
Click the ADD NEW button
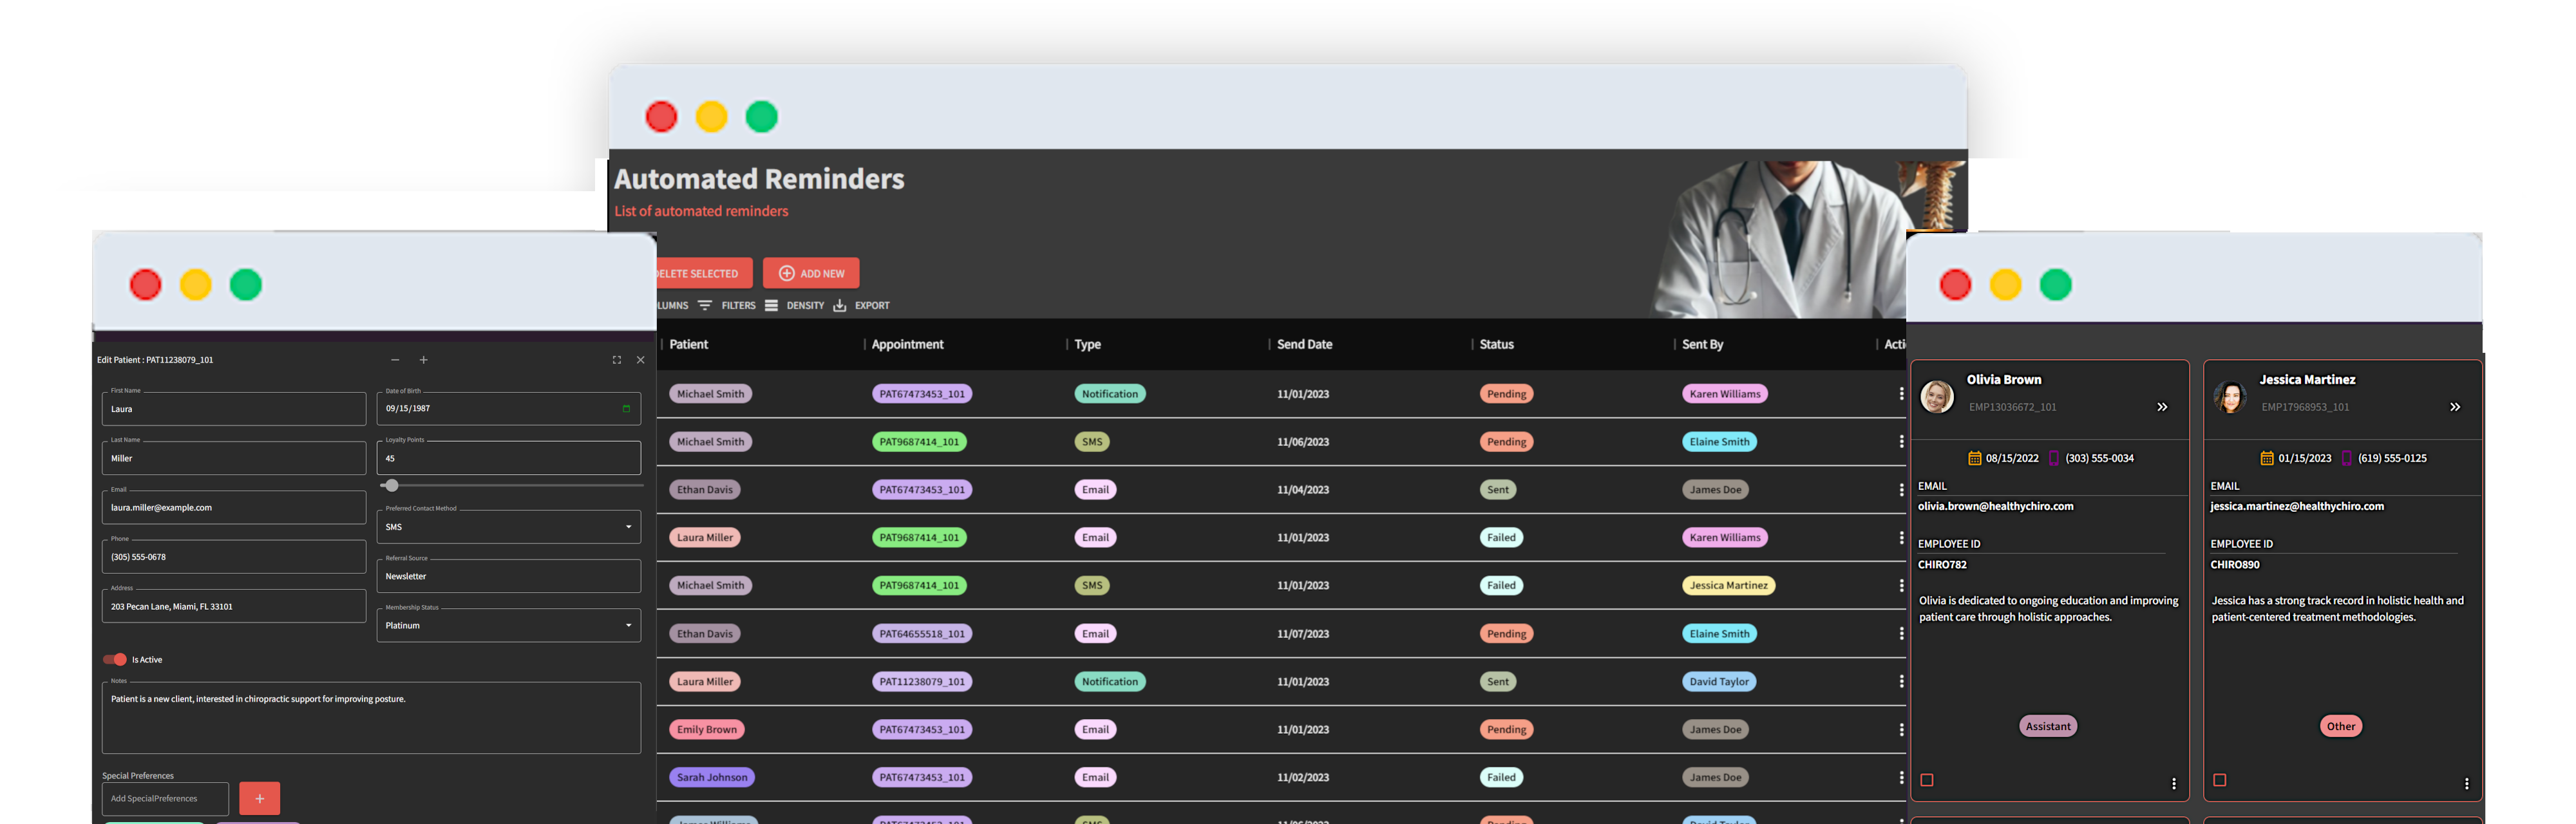811,273
